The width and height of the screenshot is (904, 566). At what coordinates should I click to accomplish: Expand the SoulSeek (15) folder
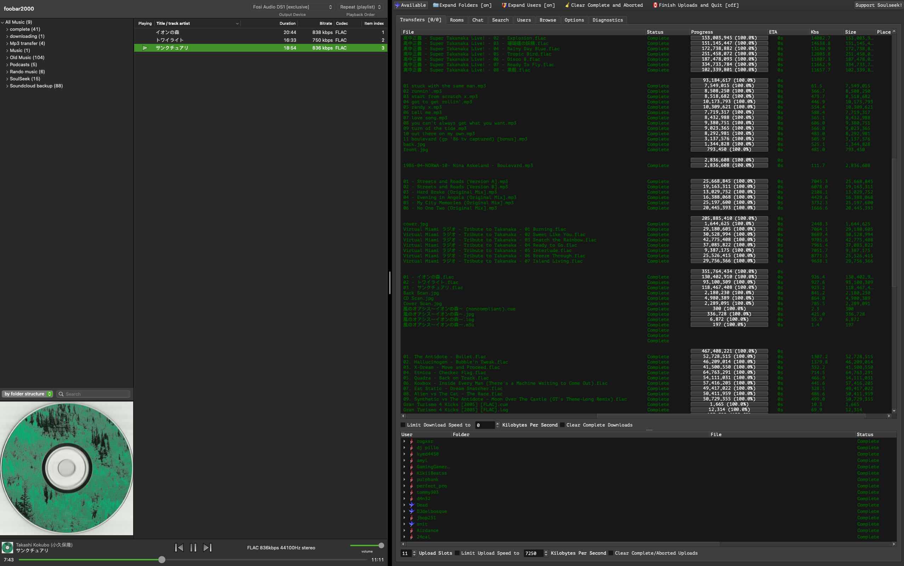click(7, 79)
